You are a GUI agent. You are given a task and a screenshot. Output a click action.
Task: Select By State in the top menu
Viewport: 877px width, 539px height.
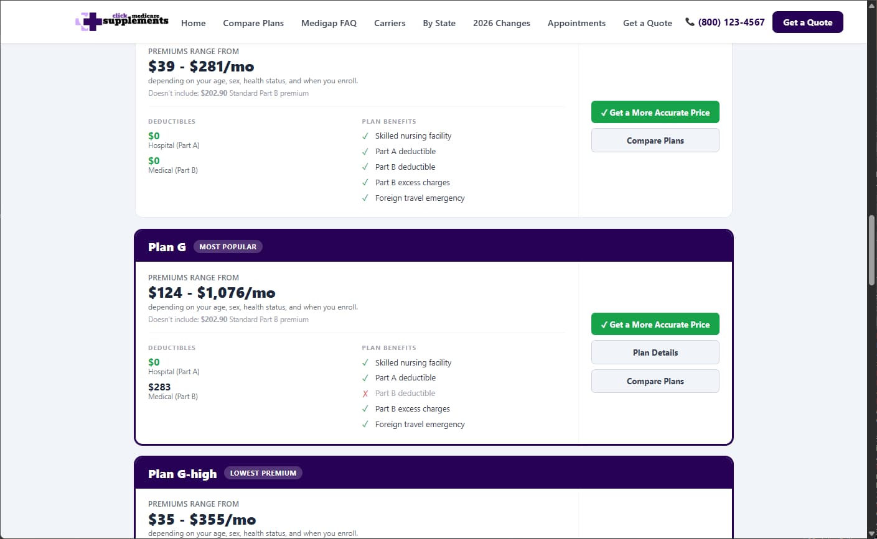(439, 23)
